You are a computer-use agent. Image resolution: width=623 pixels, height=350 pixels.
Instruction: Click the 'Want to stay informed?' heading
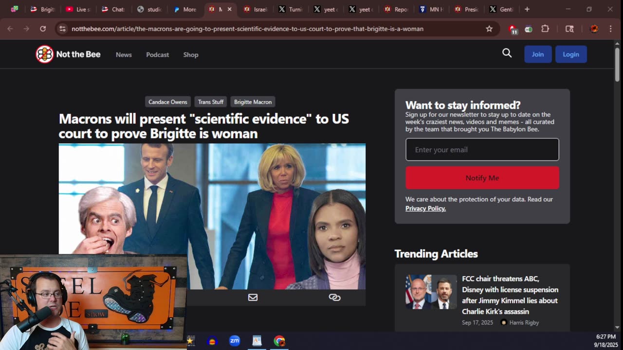463,105
